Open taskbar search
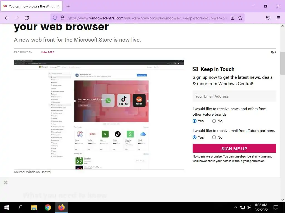 [x=20, y=207]
